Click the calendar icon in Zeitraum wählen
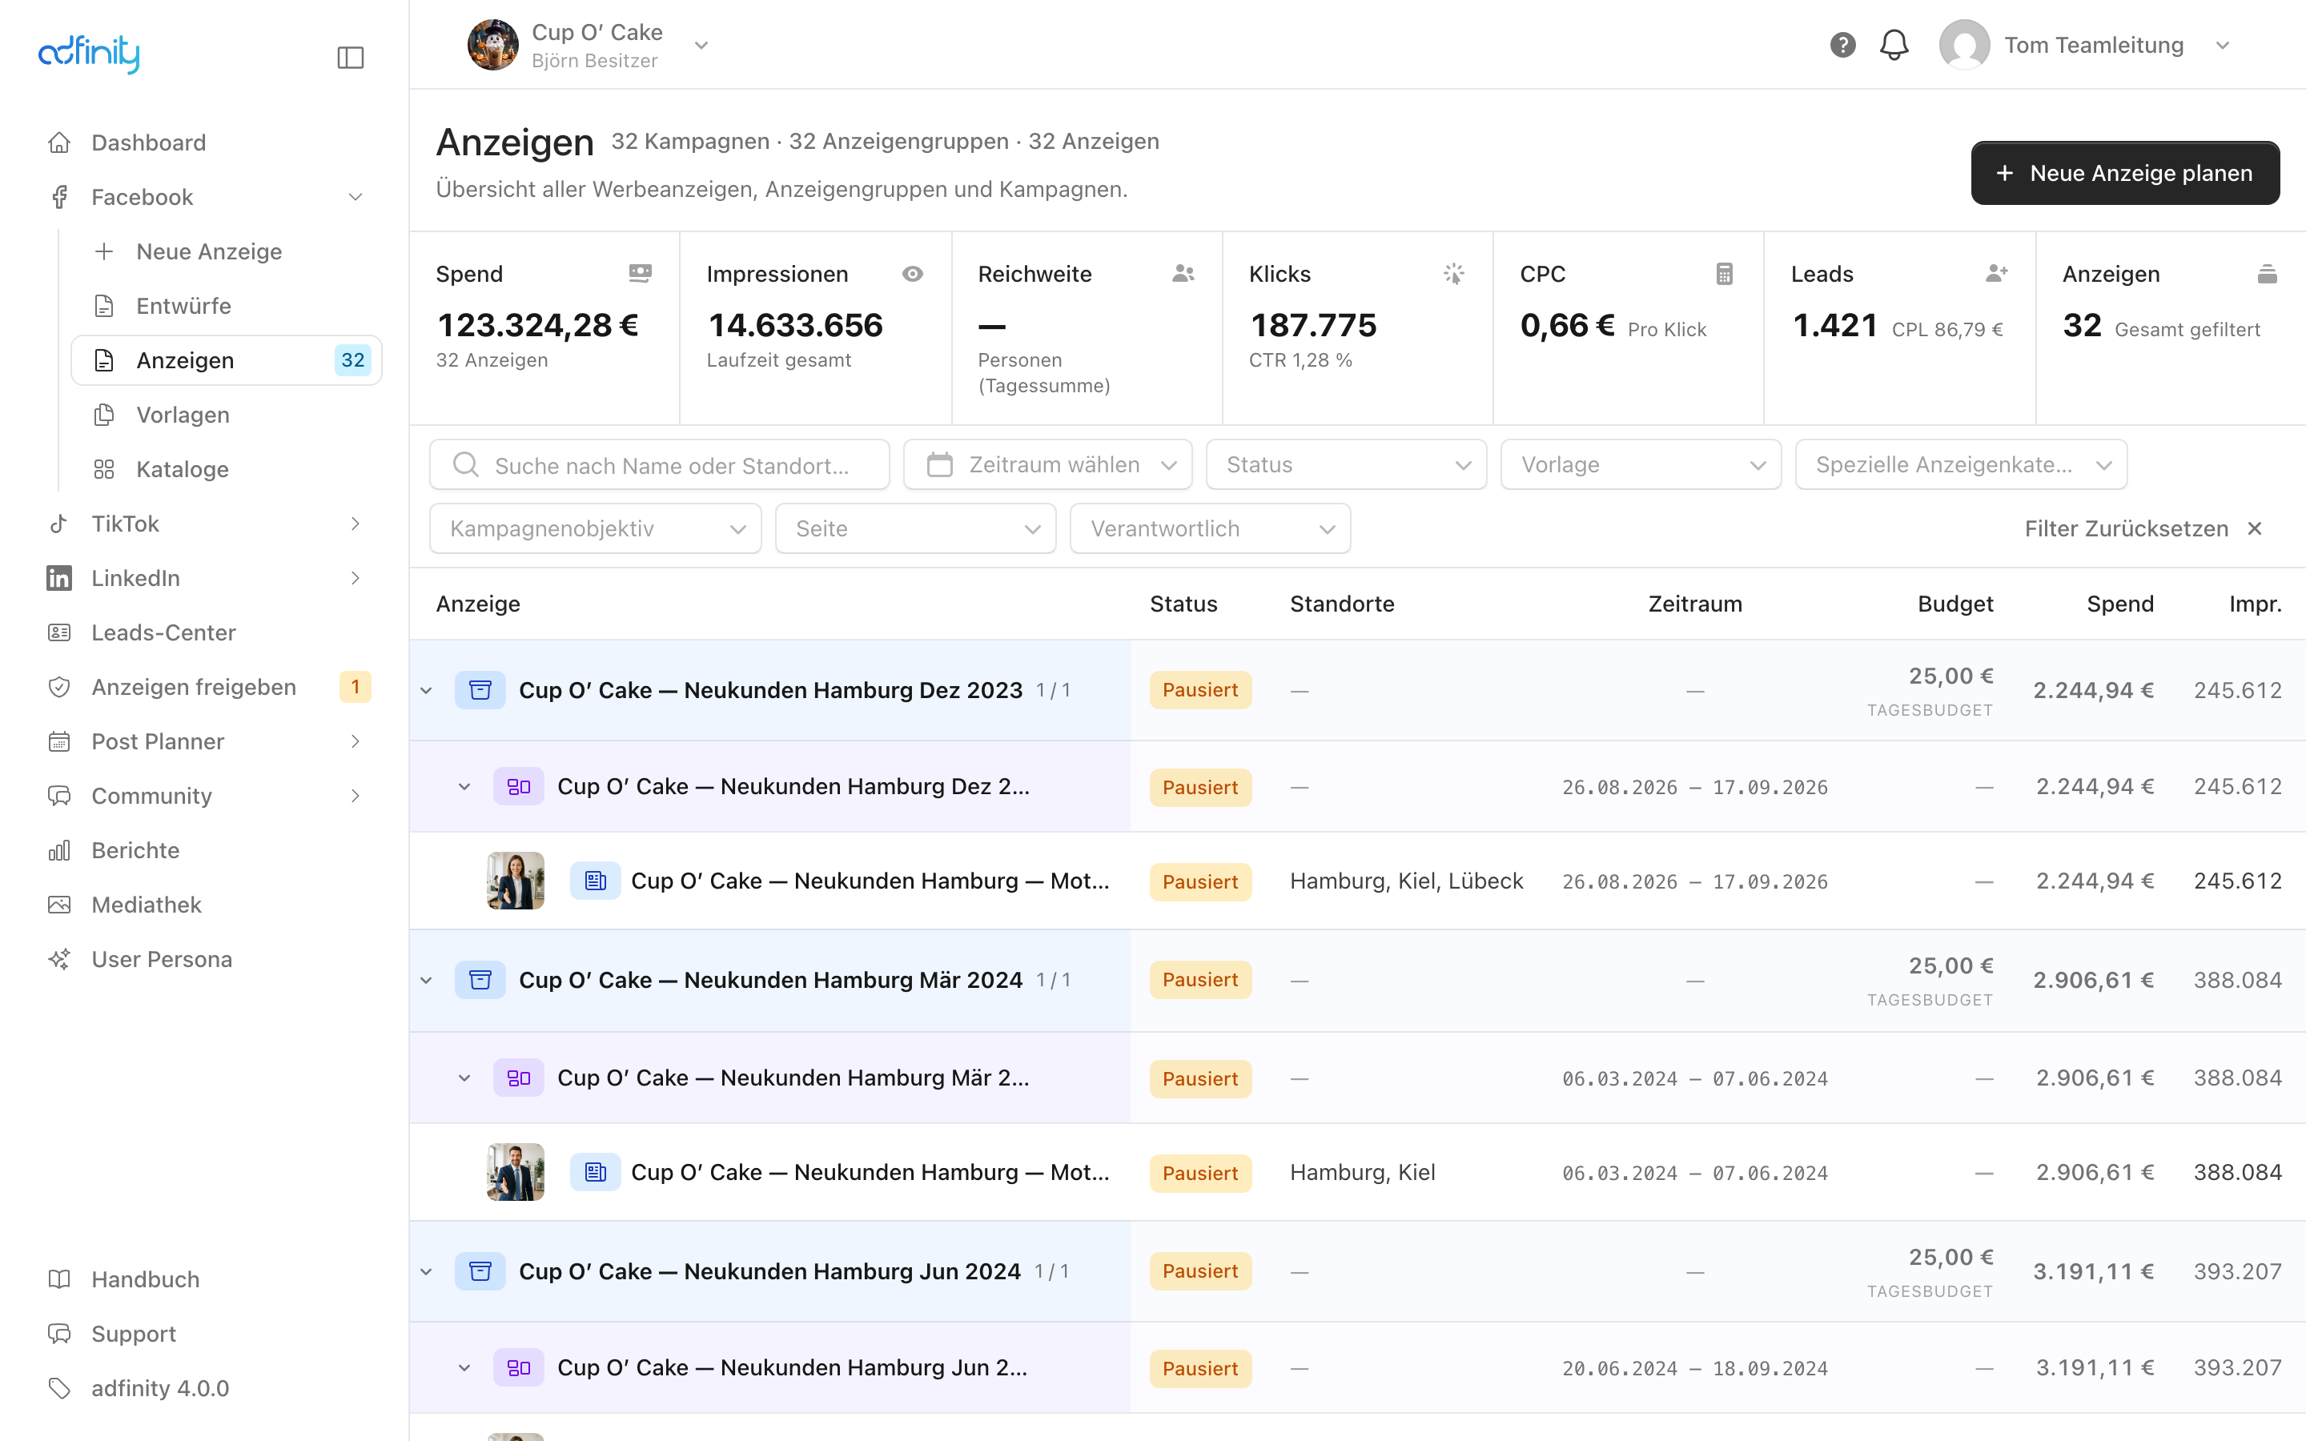 tap(939, 465)
